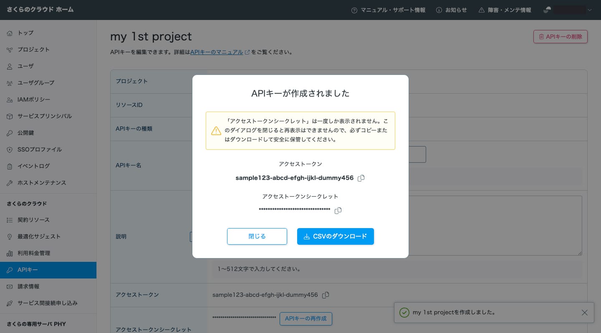Dismiss the 'my 1st project' created notification
This screenshot has width=601, height=333.
[x=584, y=313]
